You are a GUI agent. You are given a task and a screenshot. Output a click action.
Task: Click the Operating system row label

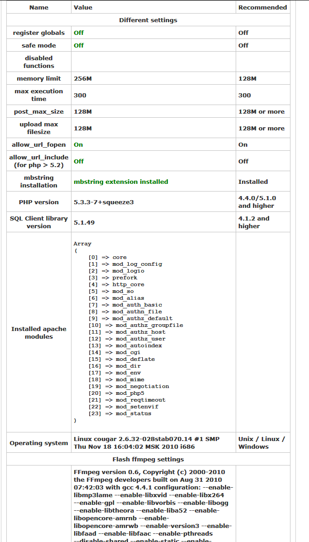click(39, 443)
